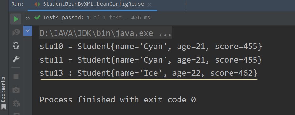Click the camera Dump Threads icon
This screenshot has width=295, height=115.
pyautogui.click(x=16, y=90)
